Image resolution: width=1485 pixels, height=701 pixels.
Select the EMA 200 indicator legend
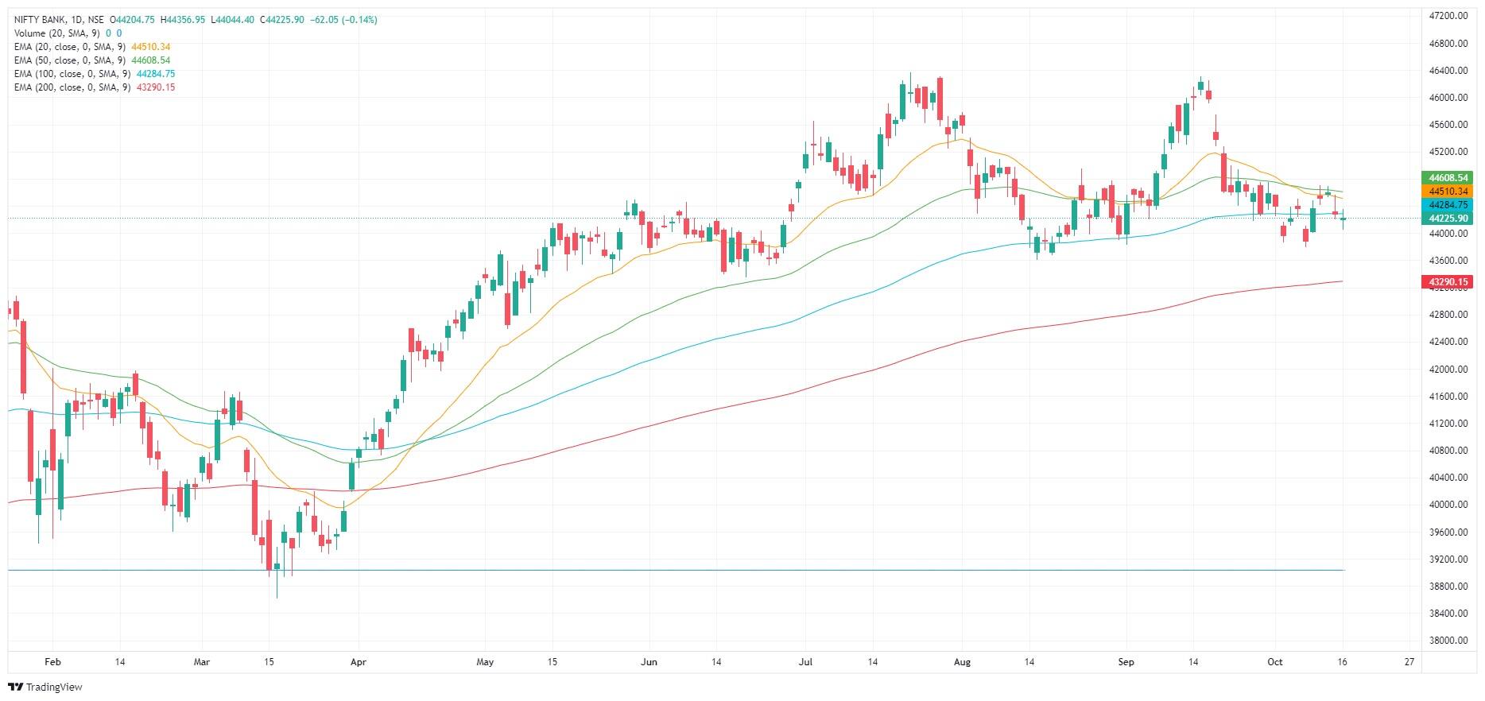point(72,87)
